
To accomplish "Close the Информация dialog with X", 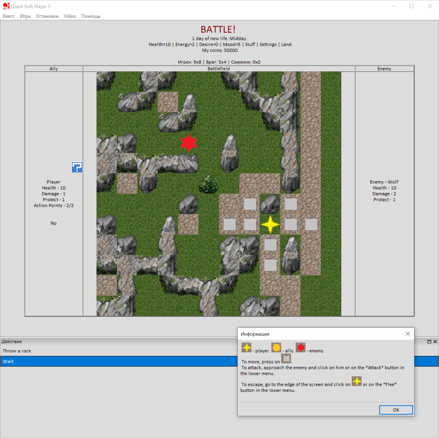I will tap(408, 334).
